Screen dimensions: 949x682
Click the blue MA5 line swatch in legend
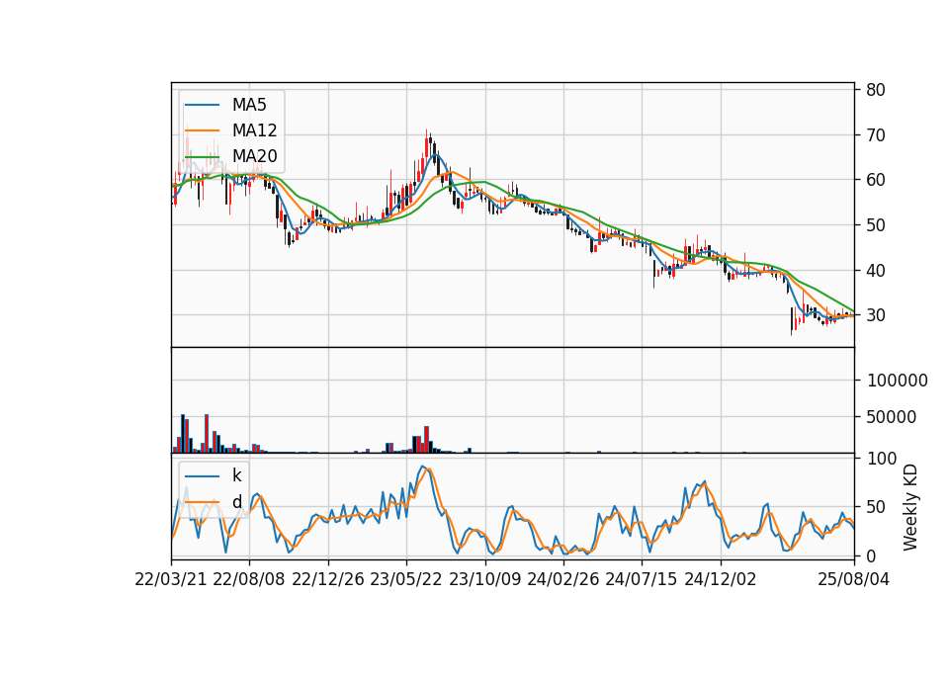click(202, 105)
